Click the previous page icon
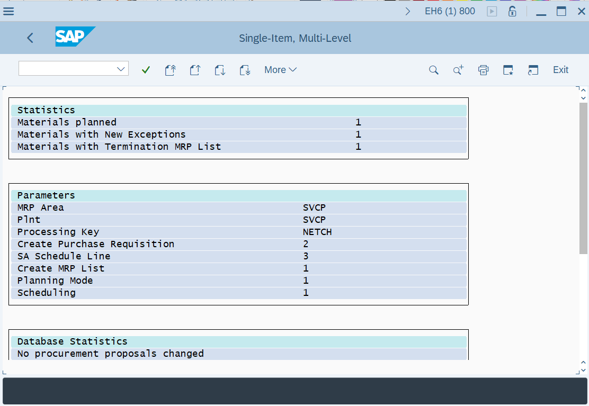Viewport: 589px width, 406px height. [x=195, y=69]
